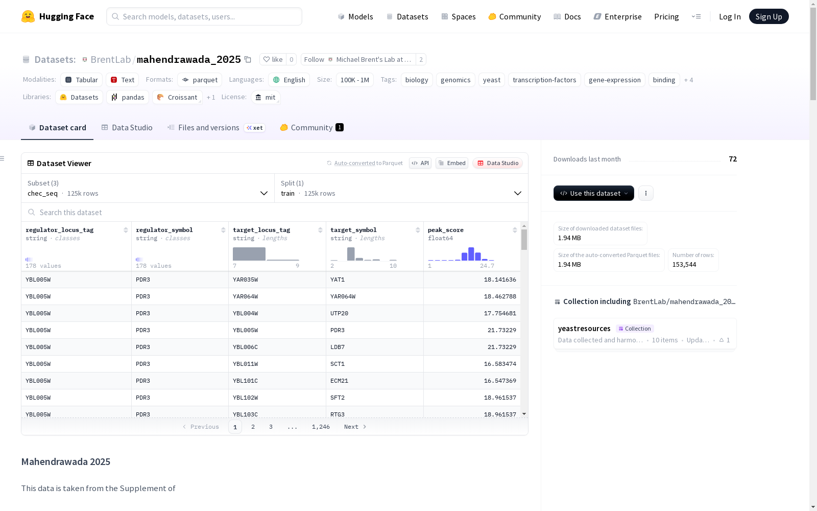Open the Use this dataset dropdown
The width and height of the screenshot is (817, 511).
click(x=594, y=193)
